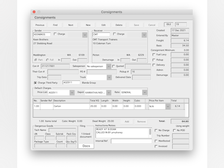Go to the Next consignment

coord(71,25)
